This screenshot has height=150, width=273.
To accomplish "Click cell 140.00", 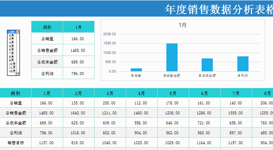I will [236, 103].
